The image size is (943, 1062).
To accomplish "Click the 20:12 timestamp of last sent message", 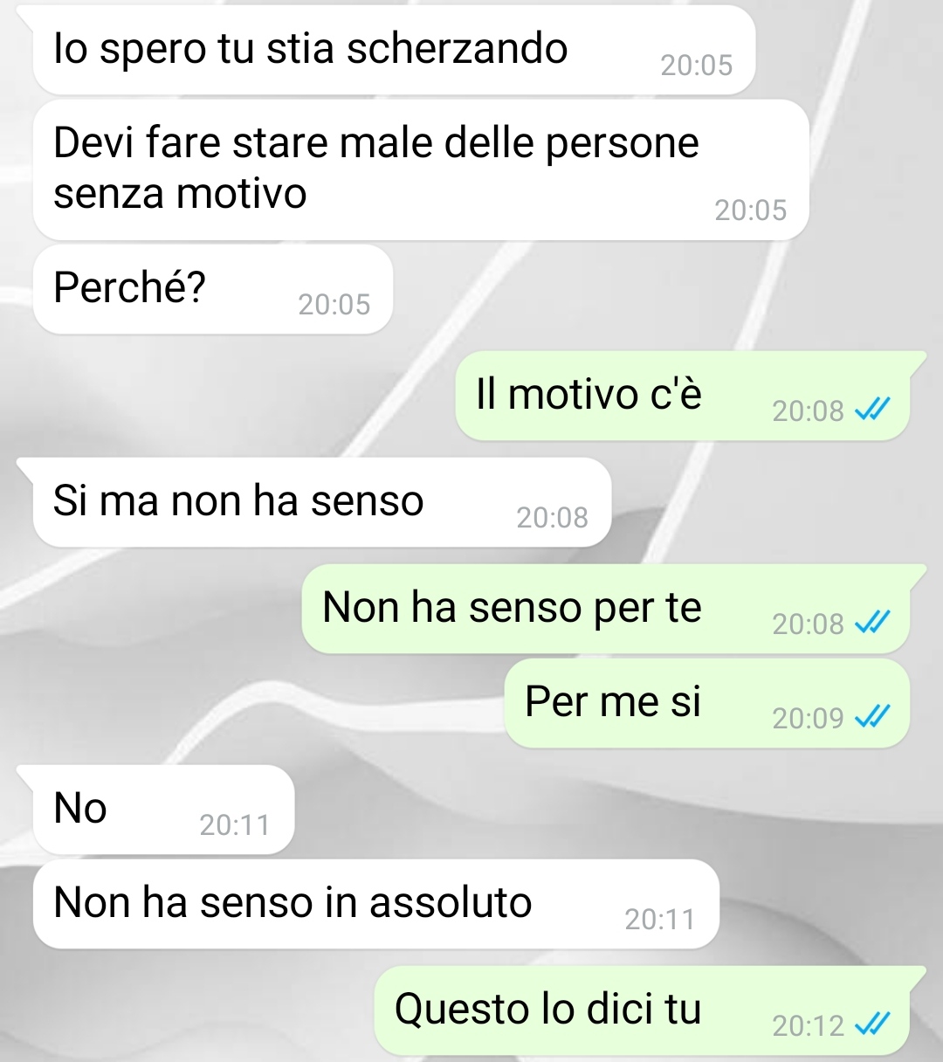I will [809, 1025].
